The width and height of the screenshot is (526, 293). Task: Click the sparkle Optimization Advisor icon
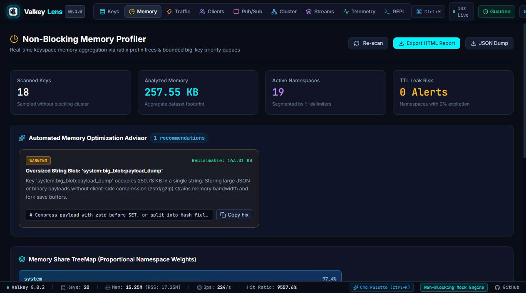(22, 138)
